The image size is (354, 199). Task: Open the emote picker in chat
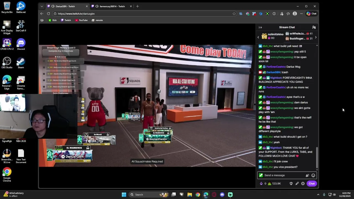click(313, 175)
